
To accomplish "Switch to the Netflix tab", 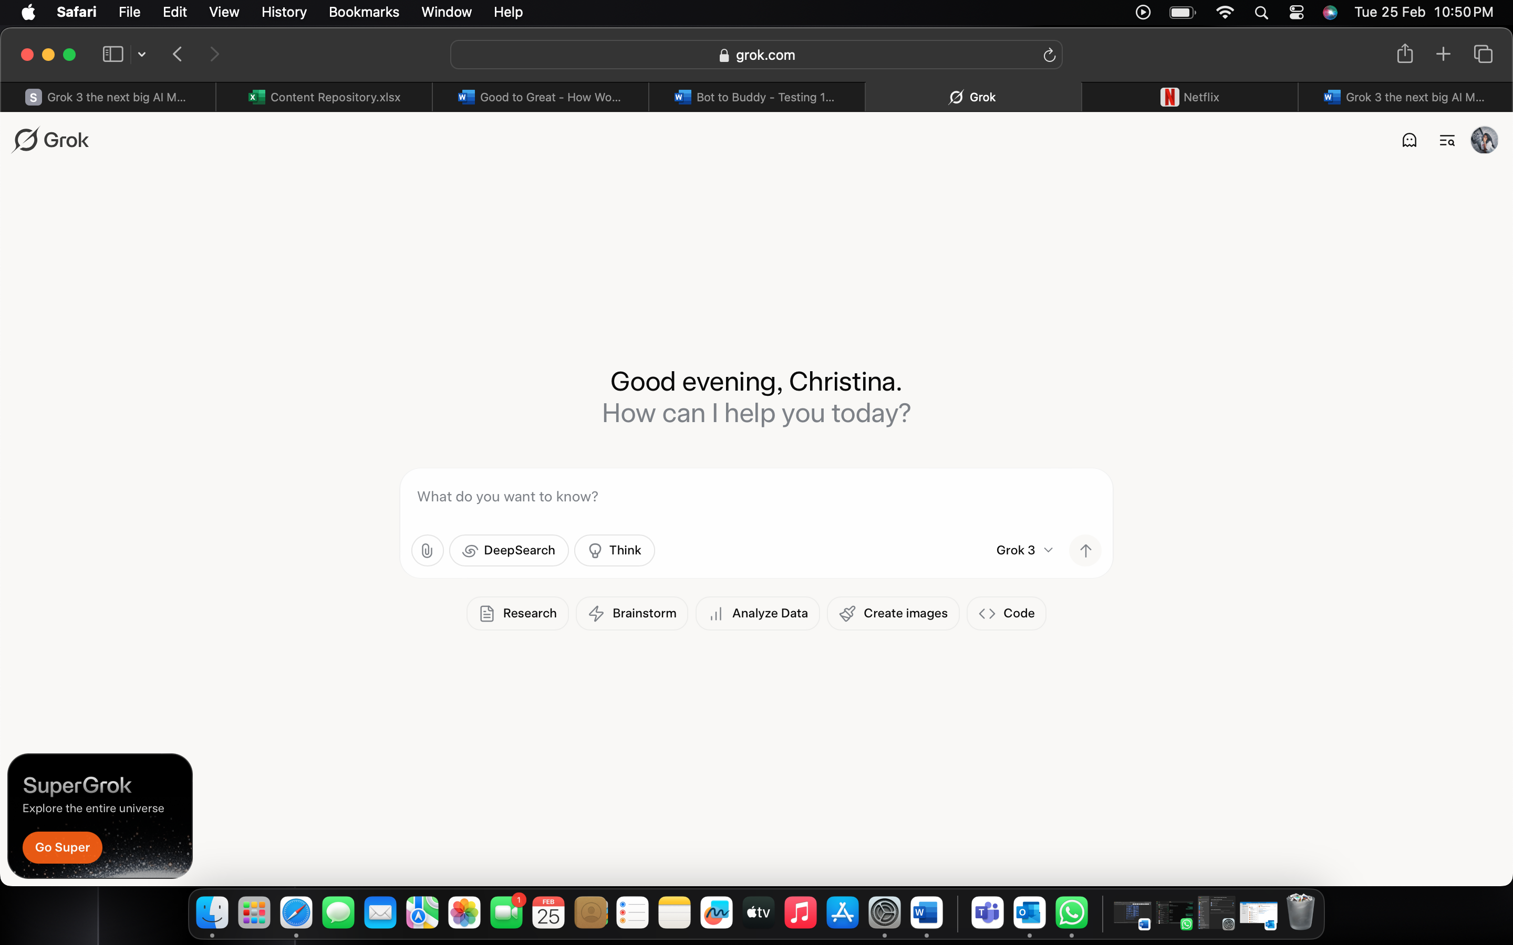I will pyautogui.click(x=1189, y=97).
